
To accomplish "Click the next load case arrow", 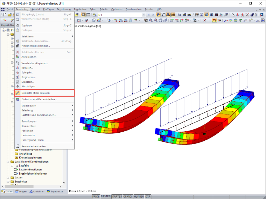I will [153, 15].
